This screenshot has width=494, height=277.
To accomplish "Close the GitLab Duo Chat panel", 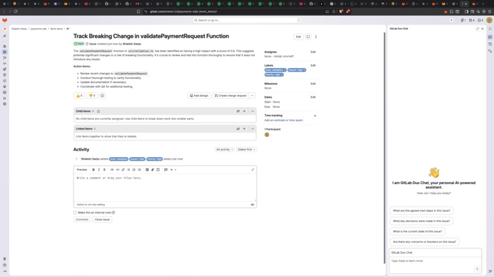I will click(482, 29).
